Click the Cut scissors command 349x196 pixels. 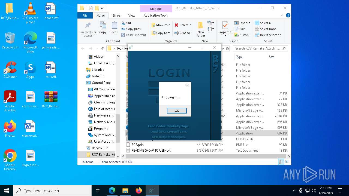[126, 23]
